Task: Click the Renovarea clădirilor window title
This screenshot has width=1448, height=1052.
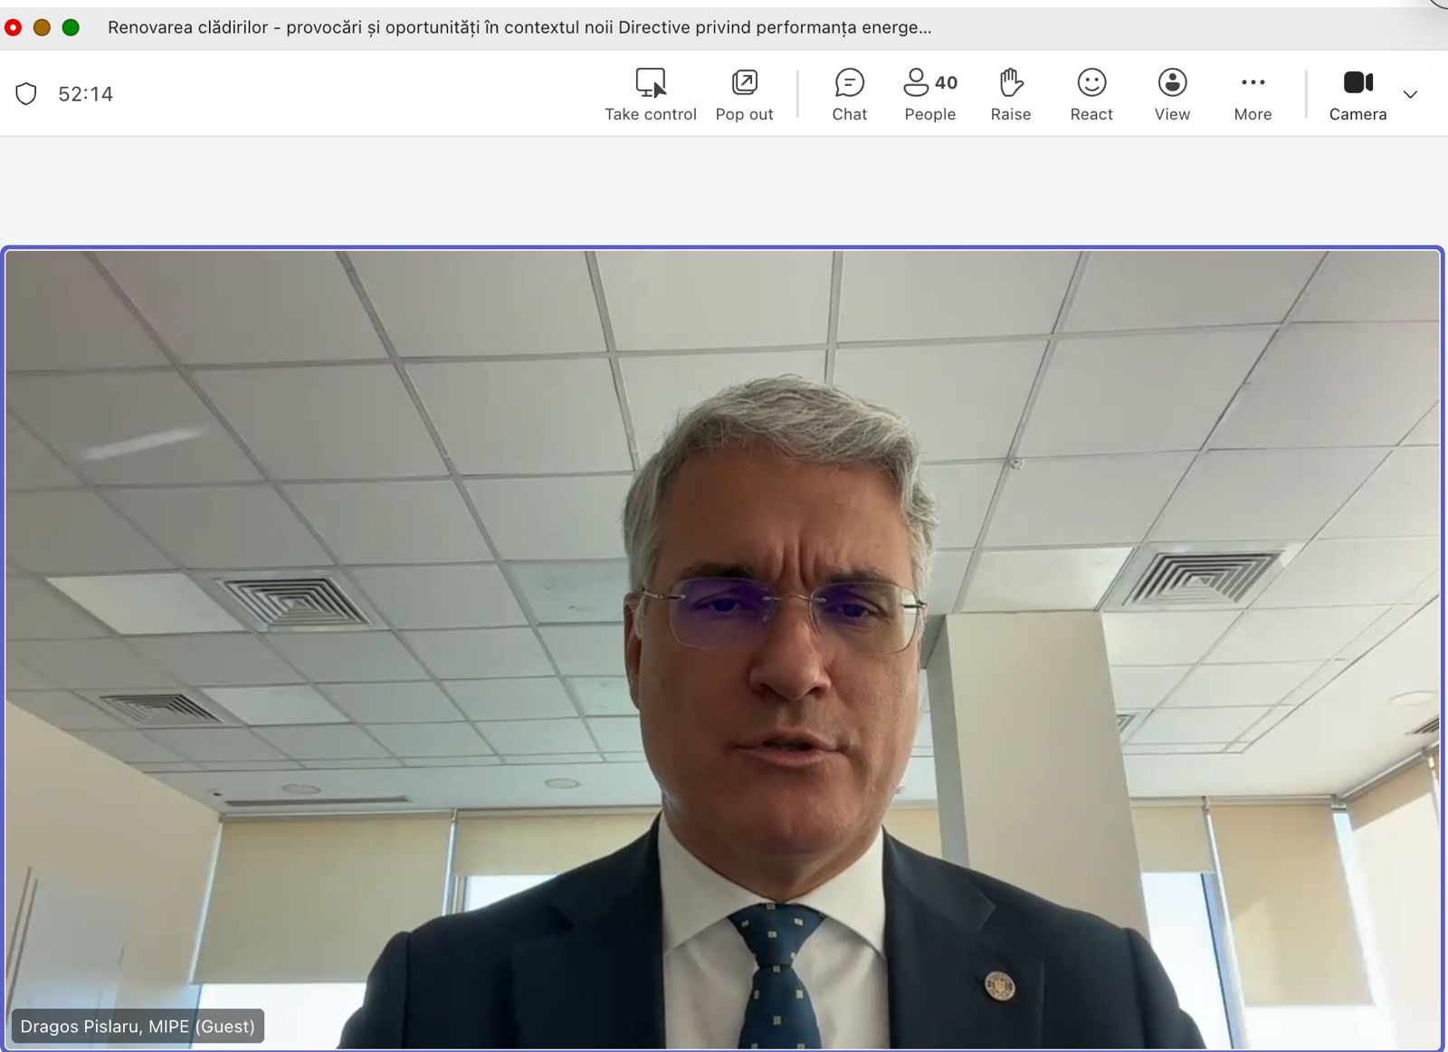Action: coord(519,28)
